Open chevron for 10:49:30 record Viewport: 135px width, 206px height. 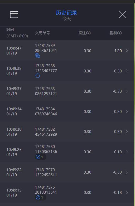tap(127, 132)
